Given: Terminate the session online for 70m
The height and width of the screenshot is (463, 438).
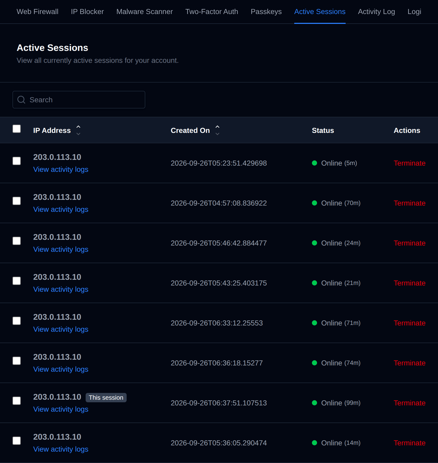Looking at the screenshot, I should coord(409,203).
